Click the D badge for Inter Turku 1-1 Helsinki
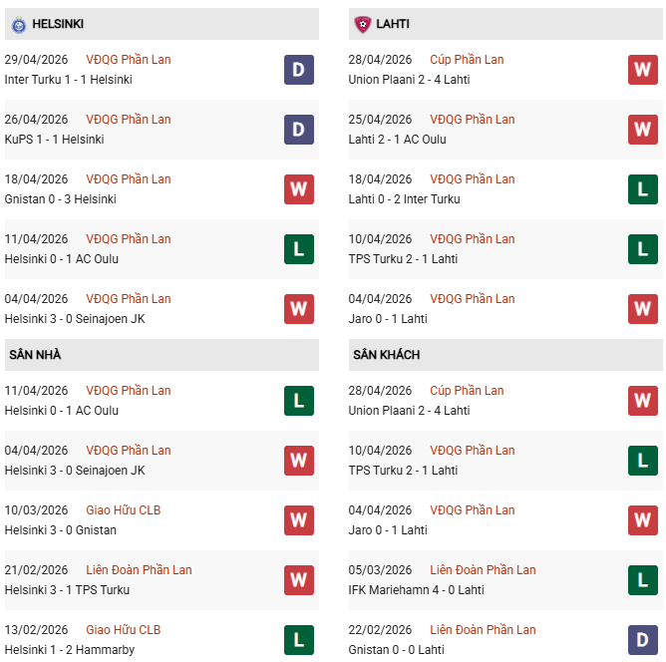The height and width of the screenshot is (662, 666). [298, 70]
